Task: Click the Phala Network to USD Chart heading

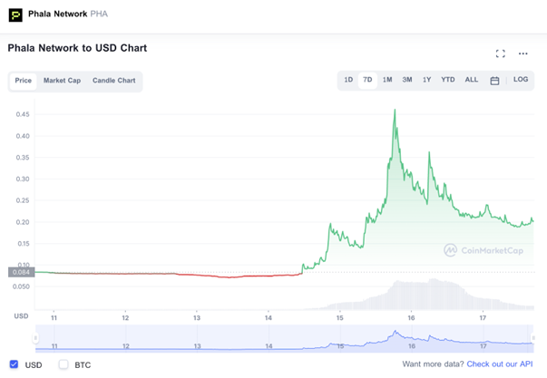Action: pos(77,48)
